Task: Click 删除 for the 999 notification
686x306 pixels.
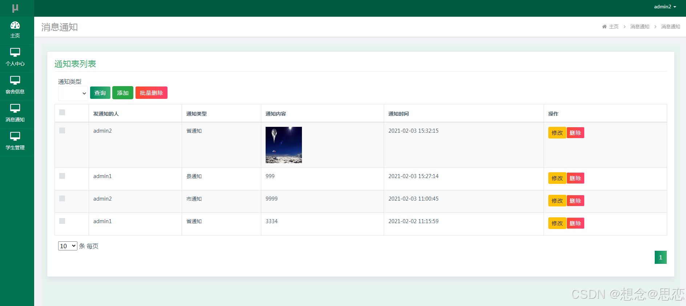Action: click(575, 178)
